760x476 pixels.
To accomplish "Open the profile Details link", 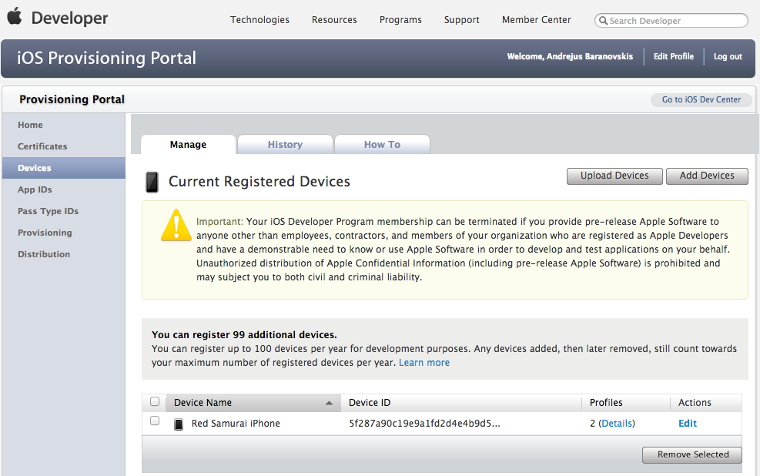I will pos(617,424).
